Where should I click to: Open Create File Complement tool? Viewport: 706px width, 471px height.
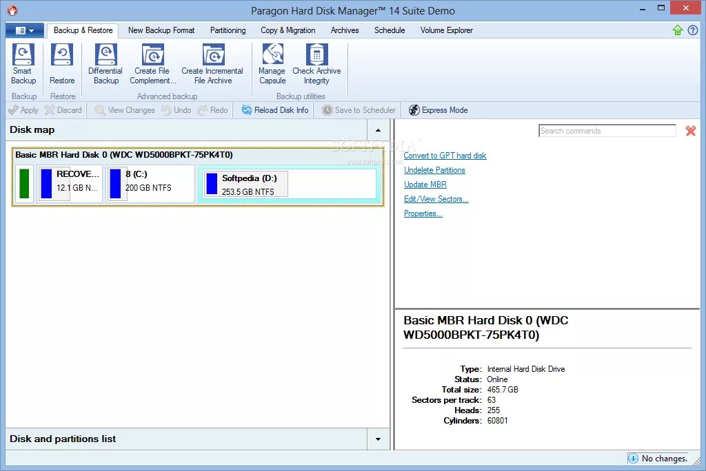pos(152,64)
